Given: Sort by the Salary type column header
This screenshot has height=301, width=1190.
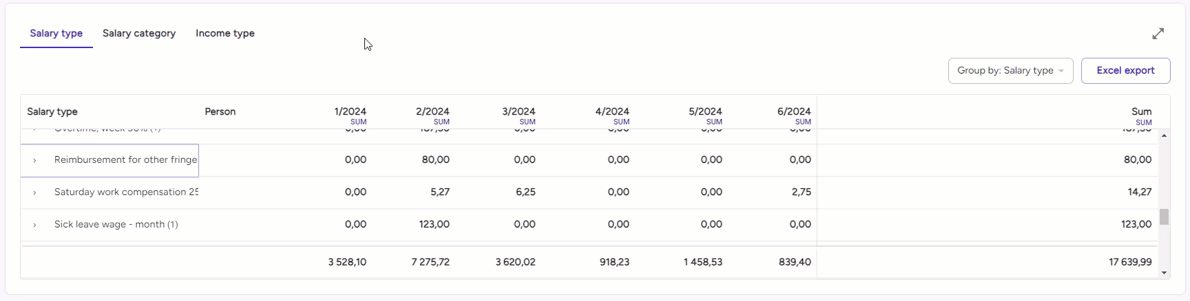Looking at the screenshot, I should (52, 111).
